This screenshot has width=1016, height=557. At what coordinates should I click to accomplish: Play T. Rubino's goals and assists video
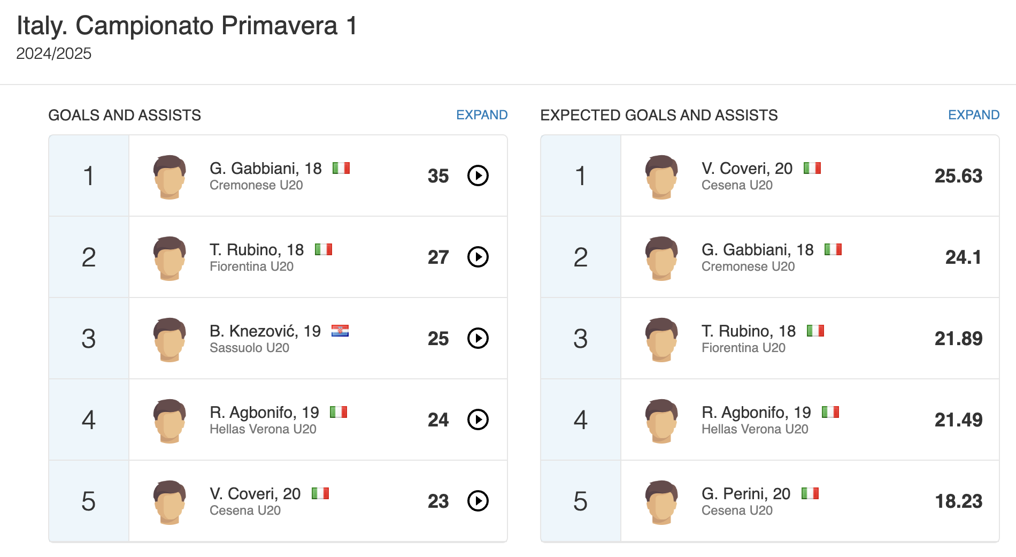(478, 257)
